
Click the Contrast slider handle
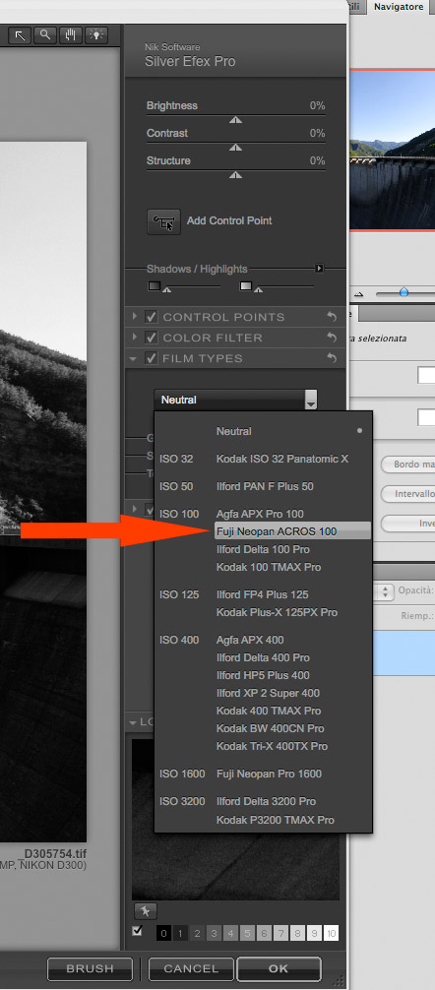pyautogui.click(x=235, y=147)
